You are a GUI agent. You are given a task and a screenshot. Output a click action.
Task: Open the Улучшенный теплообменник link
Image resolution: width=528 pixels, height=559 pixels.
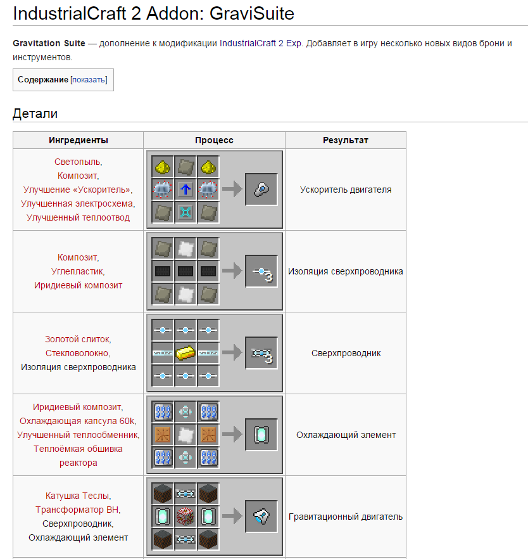(x=78, y=435)
